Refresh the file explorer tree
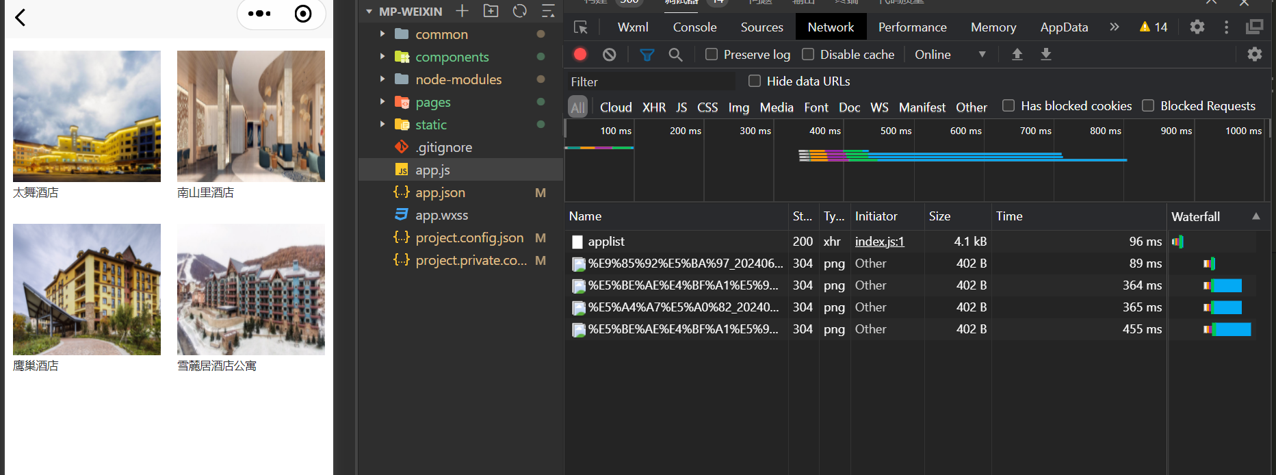Image resolution: width=1276 pixels, height=475 pixels. tap(520, 11)
